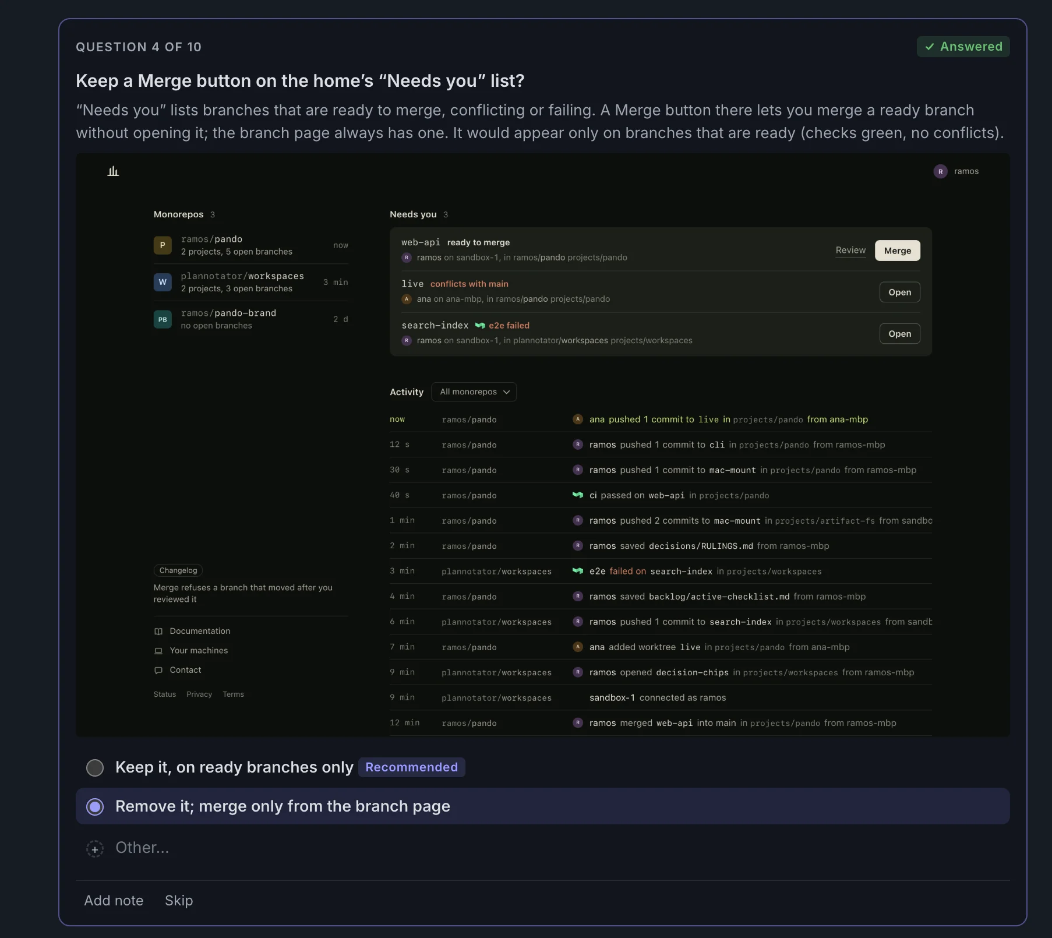
Task: Click 'ramos opened decision-chips' activity row
Action: 661,672
